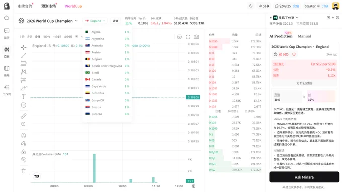The height and width of the screenshot is (192, 342).
Task: Open the WorldCup tab
Action: pos(73,6)
